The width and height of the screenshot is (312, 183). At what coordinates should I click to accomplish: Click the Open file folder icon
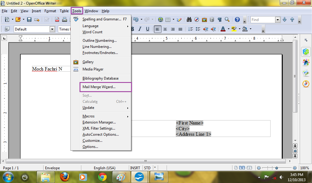point(18,20)
